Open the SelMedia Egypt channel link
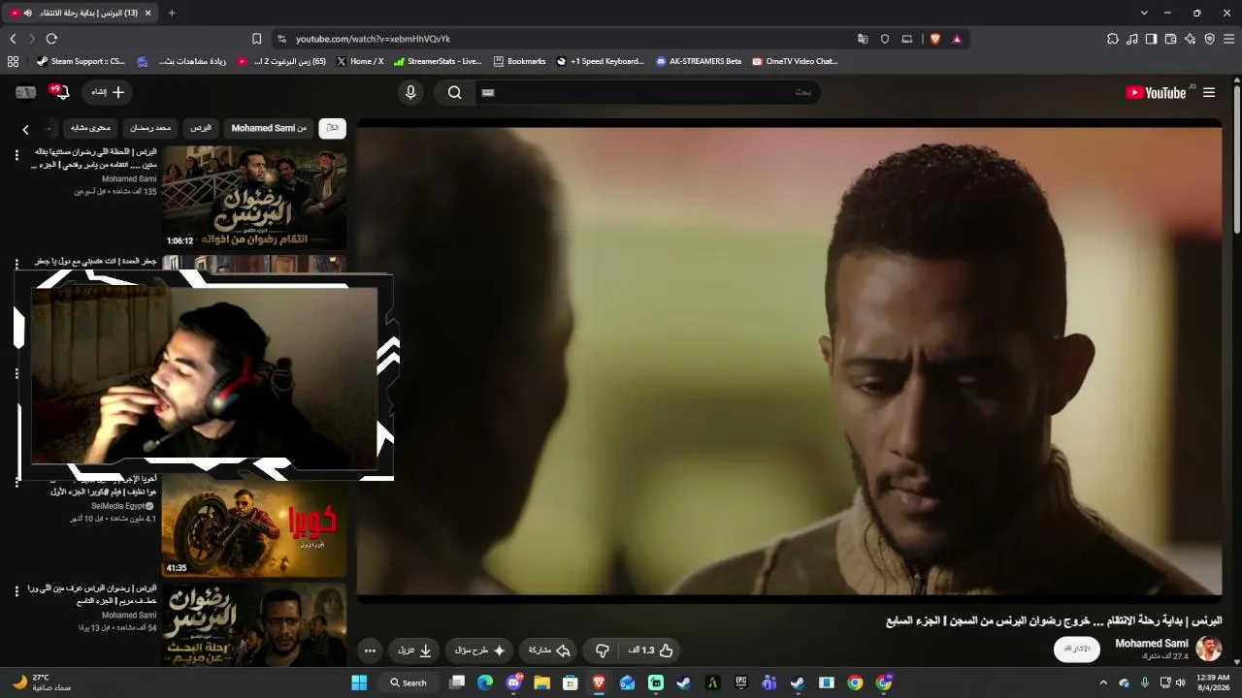The image size is (1242, 698). pyautogui.click(x=118, y=506)
